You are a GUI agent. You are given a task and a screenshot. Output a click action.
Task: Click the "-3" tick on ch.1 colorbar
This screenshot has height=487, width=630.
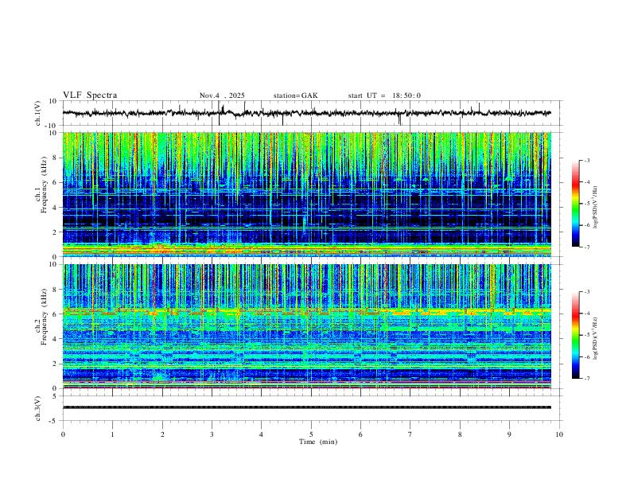[587, 160]
